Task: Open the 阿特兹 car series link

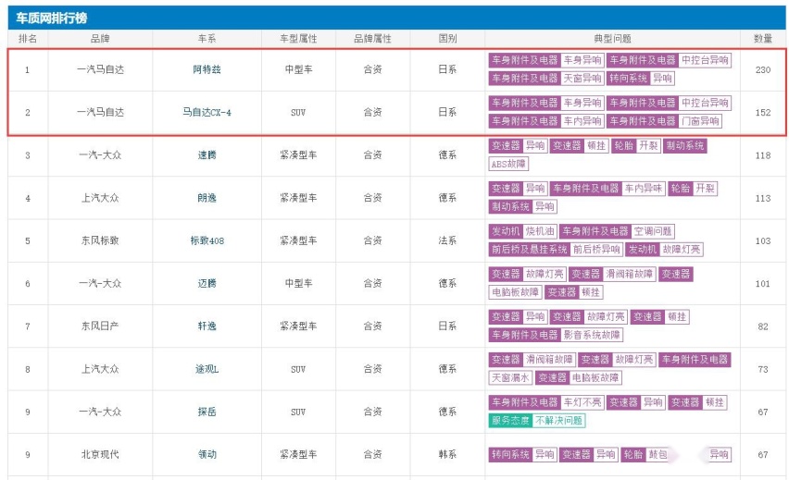Action: pyautogui.click(x=207, y=70)
